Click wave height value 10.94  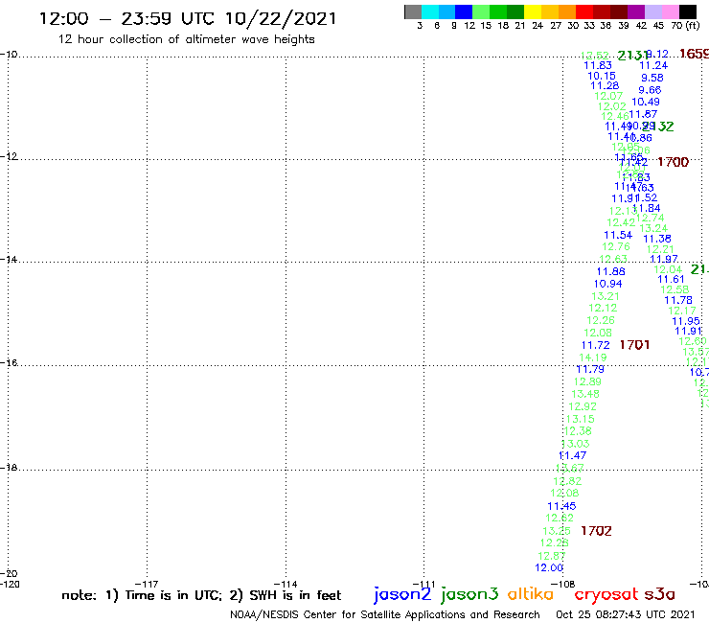coord(608,284)
